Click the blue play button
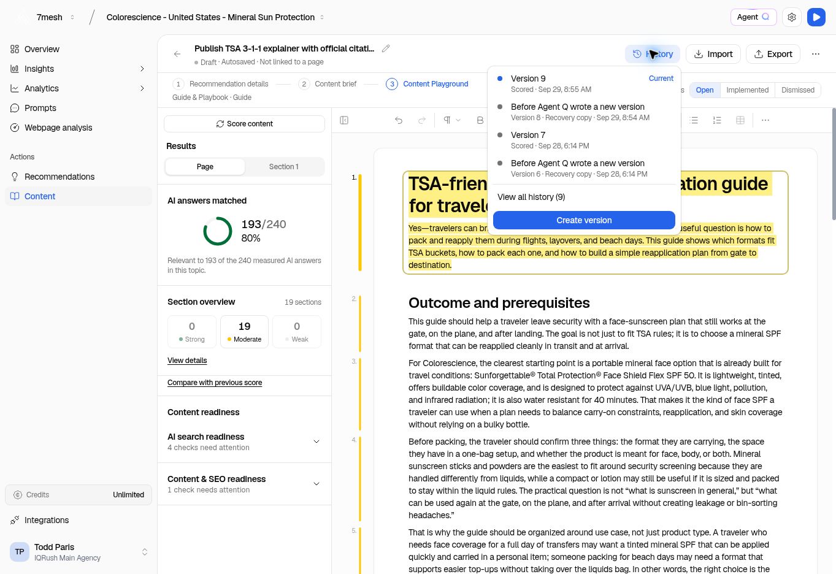Viewport: 836px width, 574px height. point(816,17)
